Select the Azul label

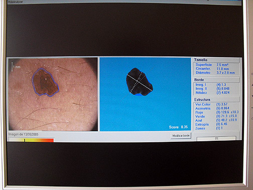(x=199, y=121)
